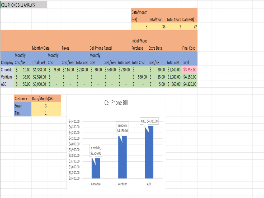This screenshot has height=198, width=264.
Task: Select X-mobile rental cost/year $360.00
Action: point(110,69)
